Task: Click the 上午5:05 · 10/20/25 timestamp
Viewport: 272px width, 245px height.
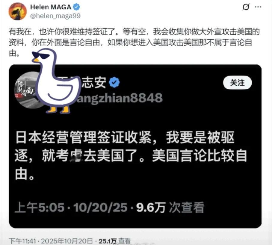Action: point(71,207)
